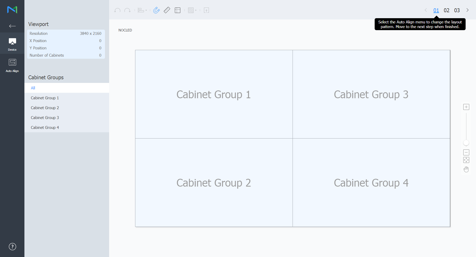The width and height of the screenshot is (476, 257).
Task: Select Cabinet Group 2 in the list
Action: point(45,108)
